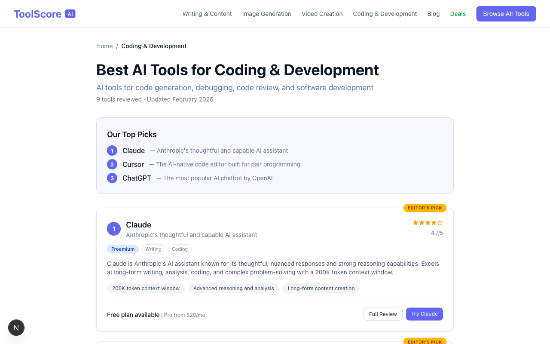Image resolution: width=550 pixels, height=344 pixels.
Task: Click the Try Claude button
Action: [425, 314]
